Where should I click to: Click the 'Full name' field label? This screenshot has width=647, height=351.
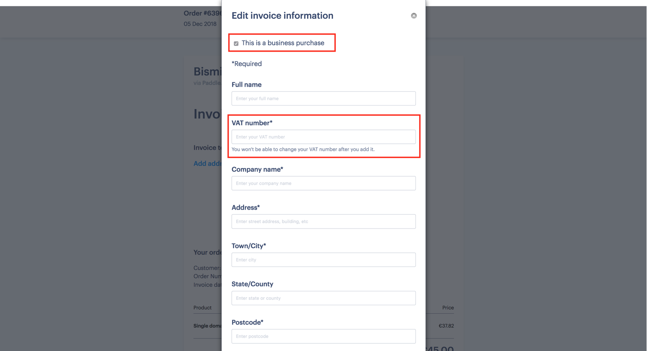pyautogui.click(x=246, y=84)
